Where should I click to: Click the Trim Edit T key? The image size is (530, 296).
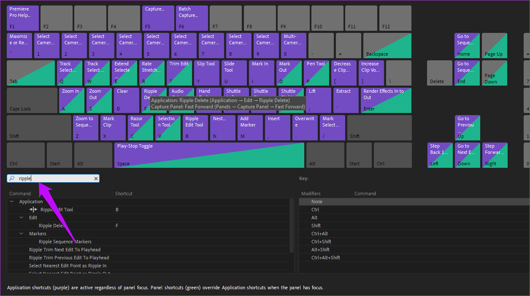point(179,73)
